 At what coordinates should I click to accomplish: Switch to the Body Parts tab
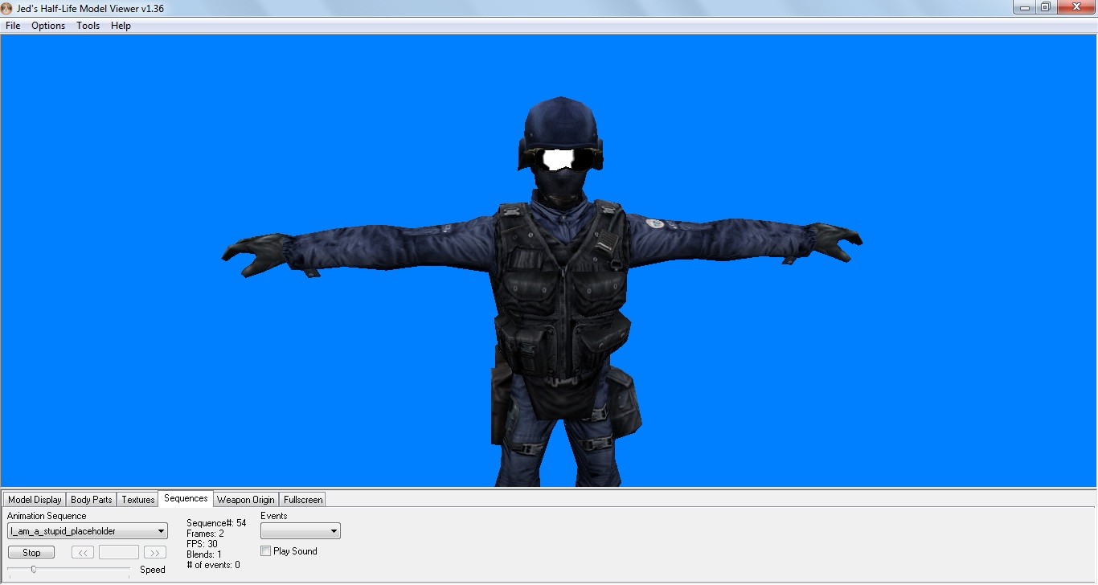click(x=91, y=499)
